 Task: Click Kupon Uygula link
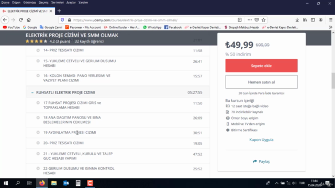pyautogui.click(x=261, y=139)
